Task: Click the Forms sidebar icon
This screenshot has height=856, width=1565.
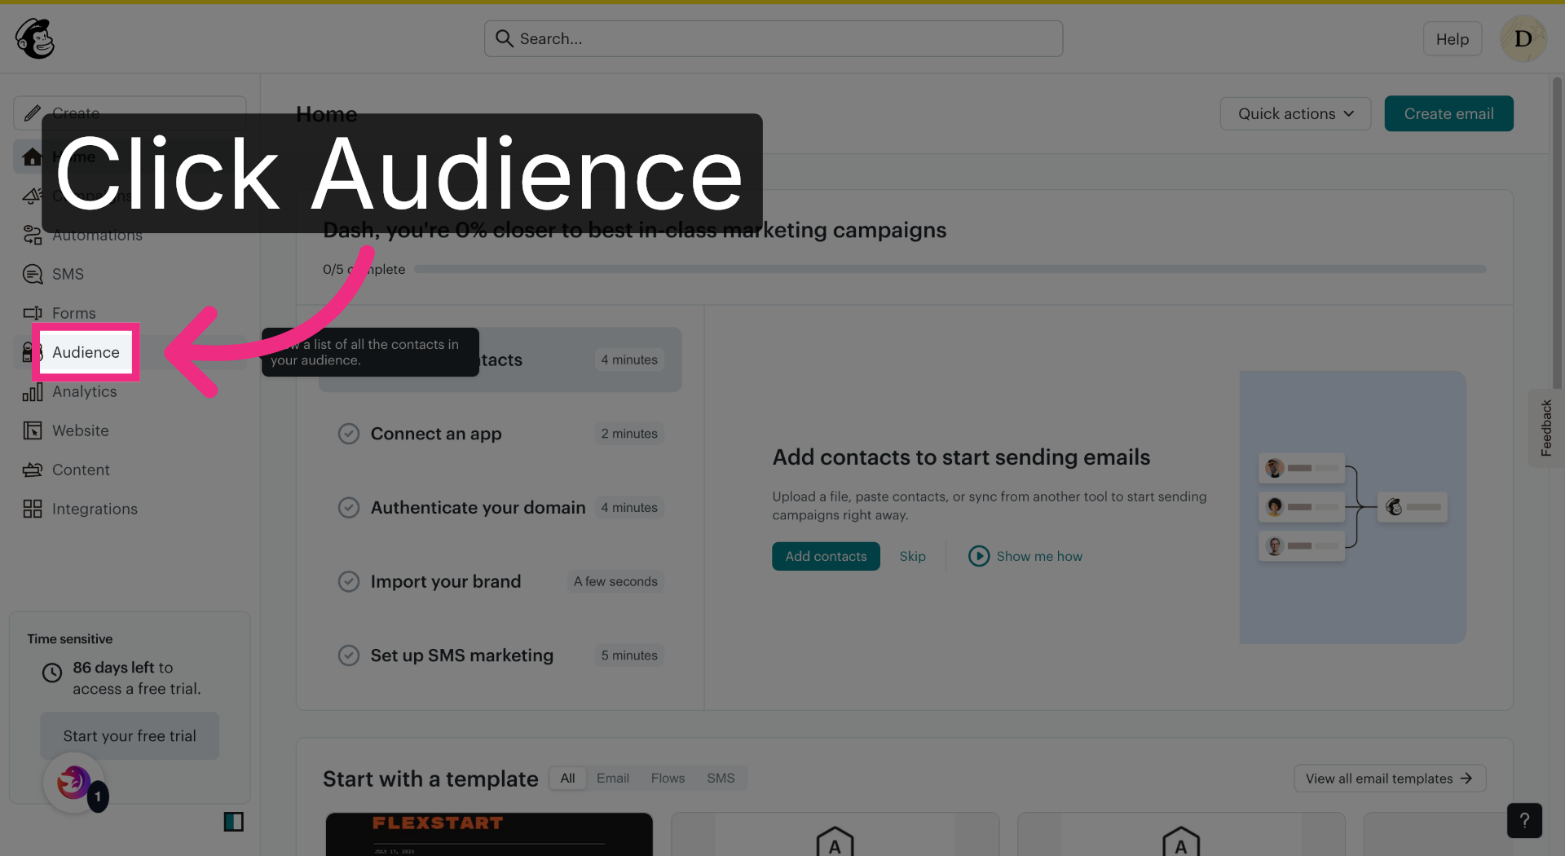Action: click(33, 313)
